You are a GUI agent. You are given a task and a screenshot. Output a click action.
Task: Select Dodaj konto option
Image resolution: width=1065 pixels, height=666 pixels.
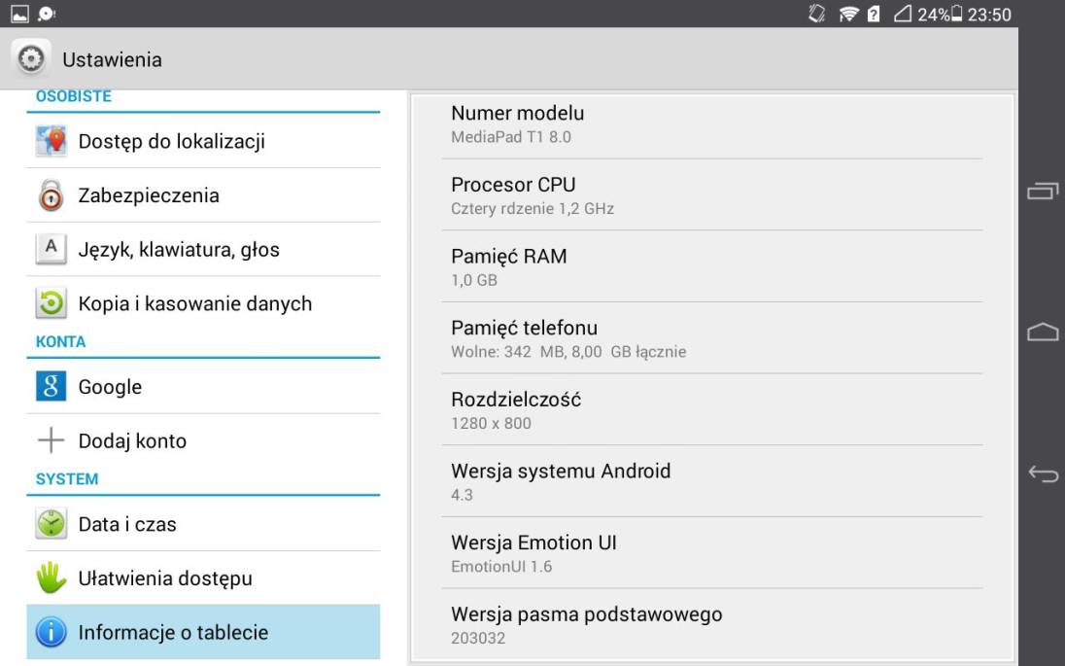coord(203,440)
